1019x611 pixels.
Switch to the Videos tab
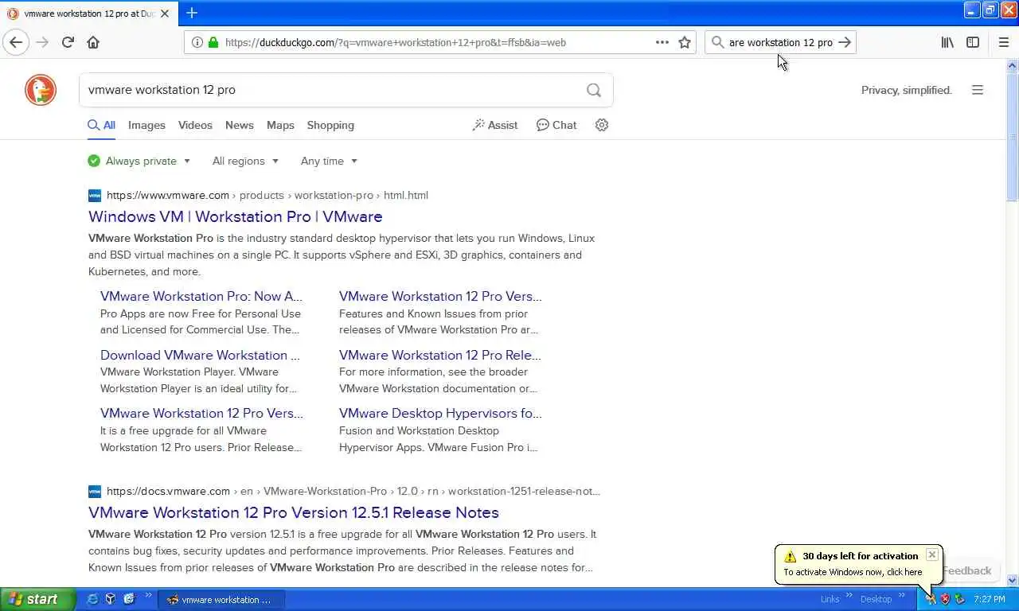pyautogui.click(x=195, y=125)
